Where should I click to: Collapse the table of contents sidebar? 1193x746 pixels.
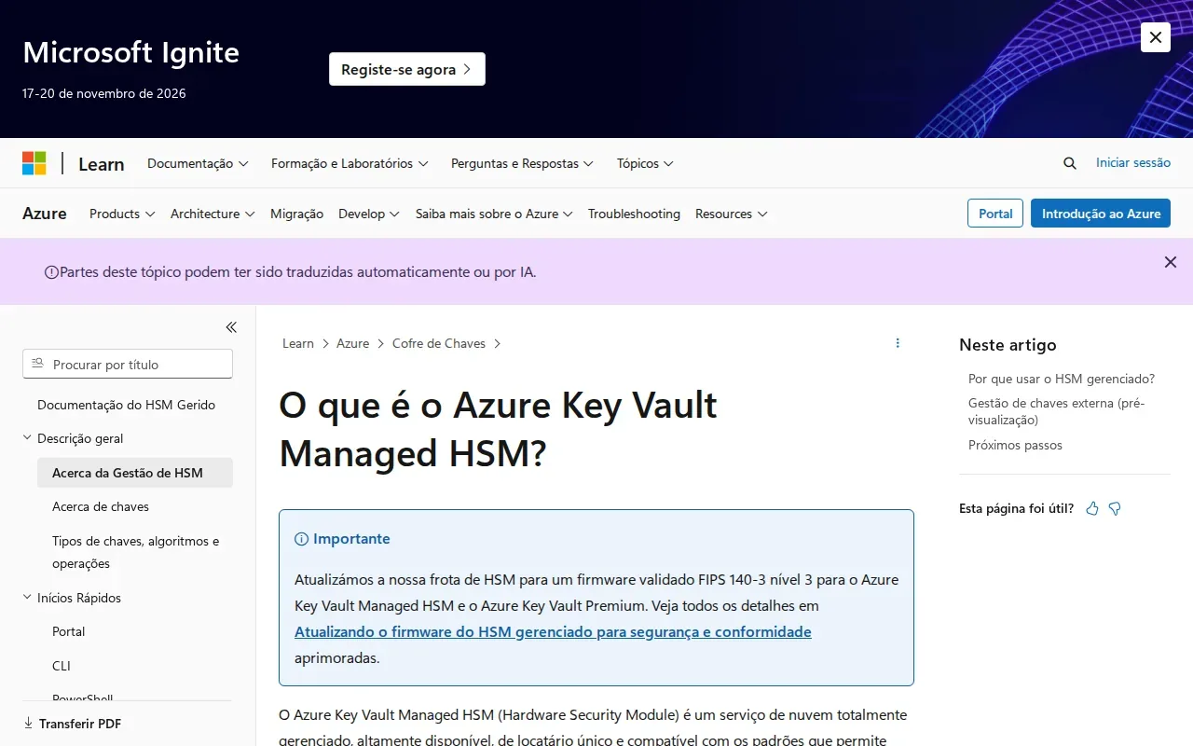(x=231, y=327)
